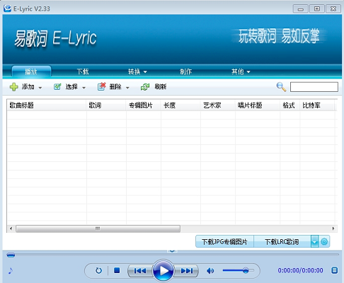Viewport: 344px width, 283px height.
Task: Click the green plus 添加 icon
Action: tap(14, 87)
